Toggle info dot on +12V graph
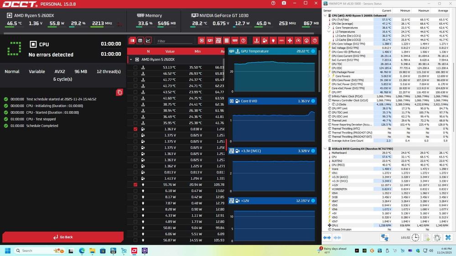The image size is (456, 256). pyautogui.click(x=313, y=200)
